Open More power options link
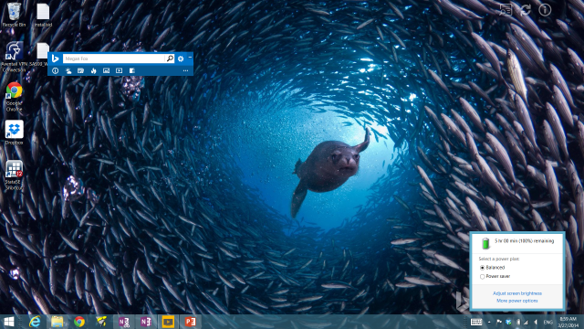This screenshot has width=584, height=329. tap(517, 301)
